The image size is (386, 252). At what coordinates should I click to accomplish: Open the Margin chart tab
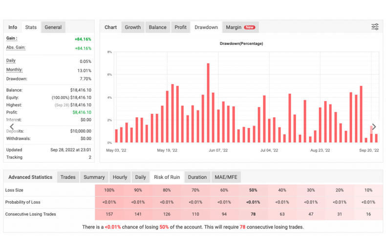(x=240, y=27)
